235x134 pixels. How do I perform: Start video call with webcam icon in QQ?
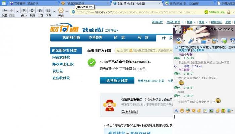179,40
